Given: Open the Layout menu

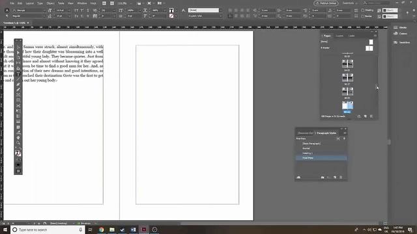Looking at the screenshot, I should pos(30,3).
